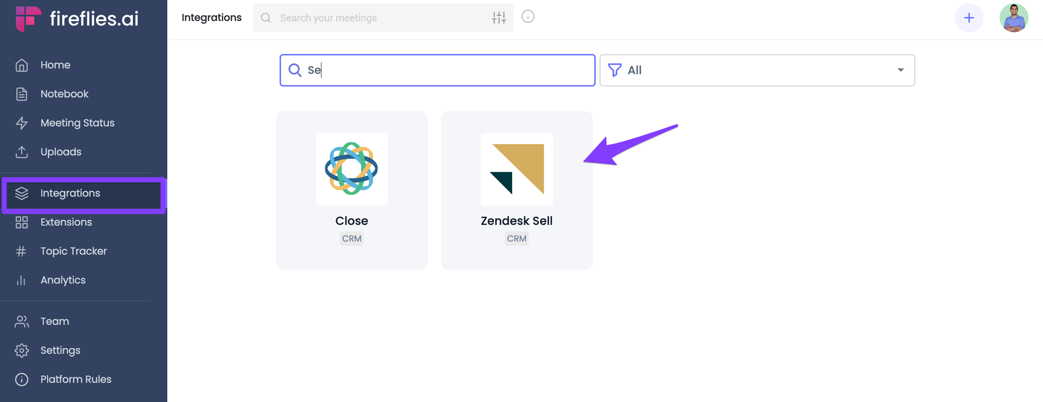Open the user profile avatar

pos(1013,18)
